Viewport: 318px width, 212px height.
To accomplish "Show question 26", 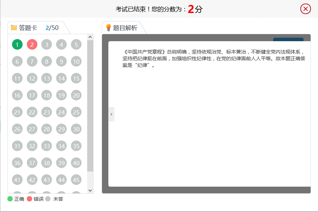I will 17,129.
